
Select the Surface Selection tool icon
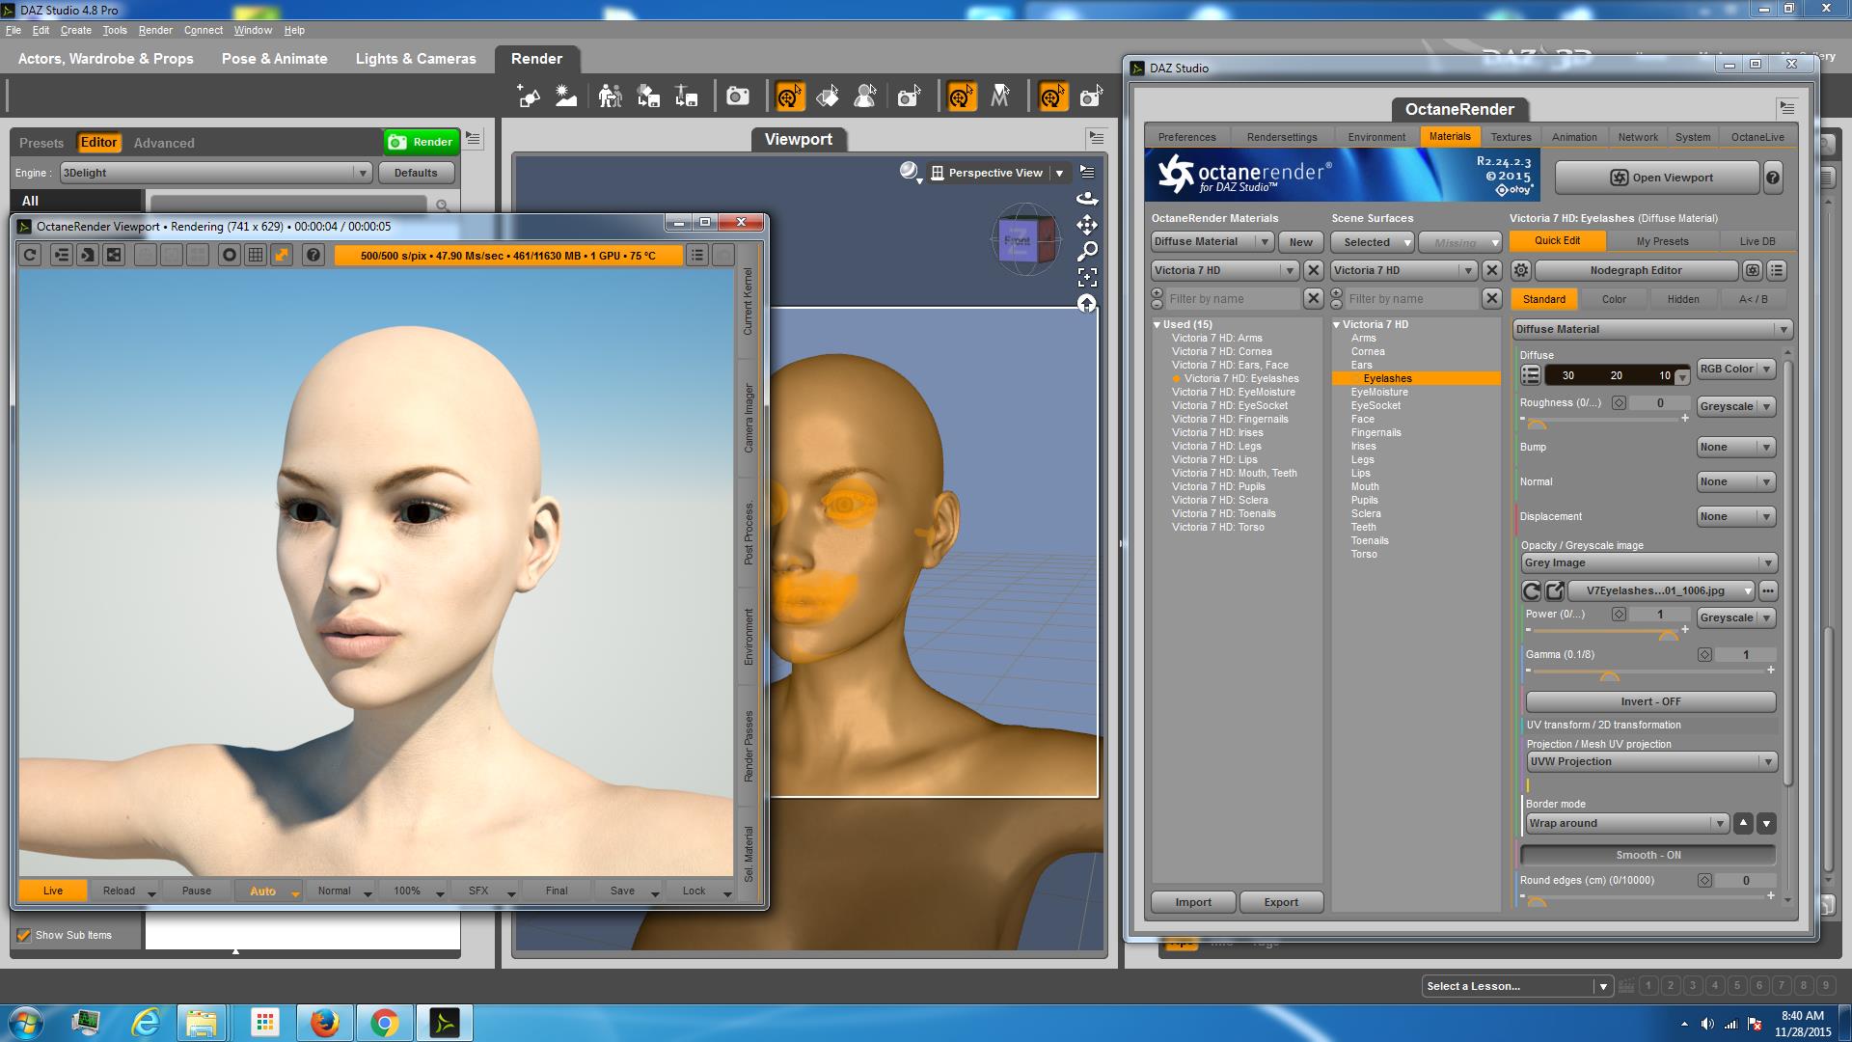coord(827,96)
